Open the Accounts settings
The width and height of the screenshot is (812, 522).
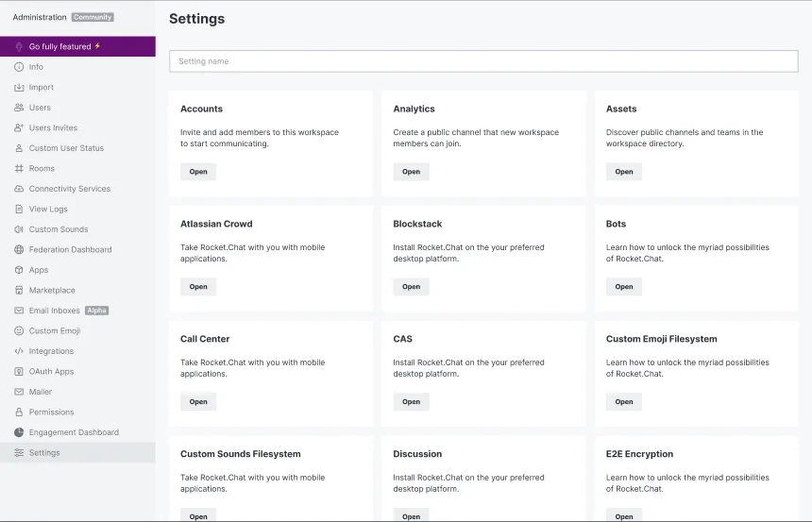198,172
